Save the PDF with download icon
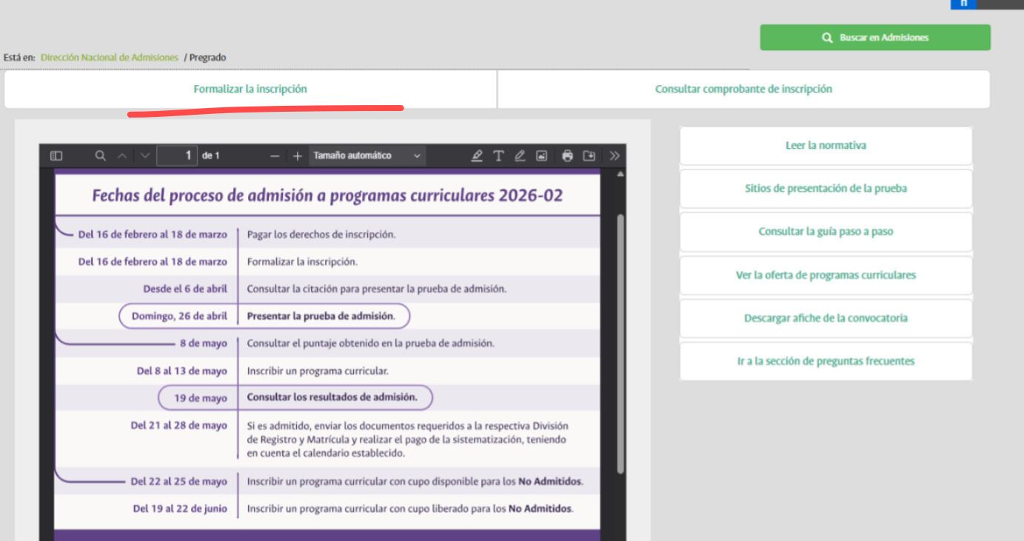1024x541 pixels. pyautogui.click(x=589, y=156)
